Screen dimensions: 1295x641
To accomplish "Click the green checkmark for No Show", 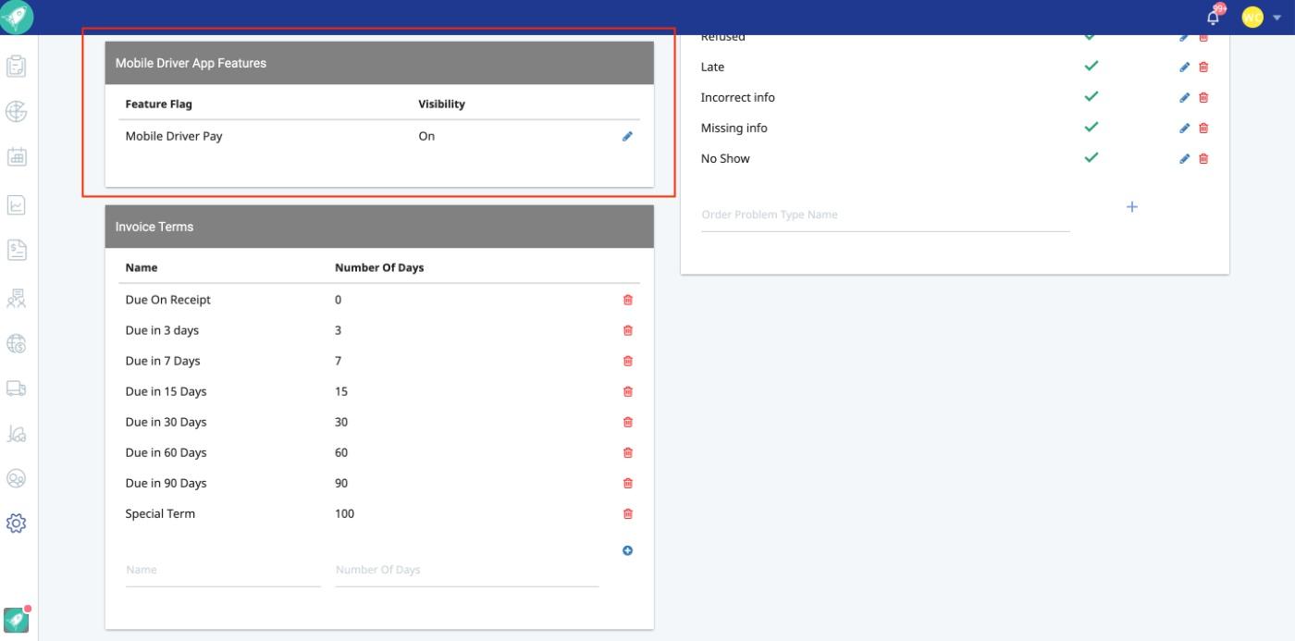I will coord(1091,157).
